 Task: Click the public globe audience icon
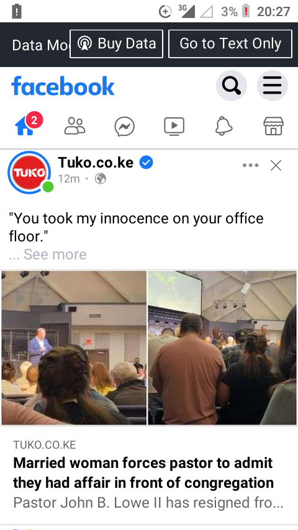tap(100, 179)
